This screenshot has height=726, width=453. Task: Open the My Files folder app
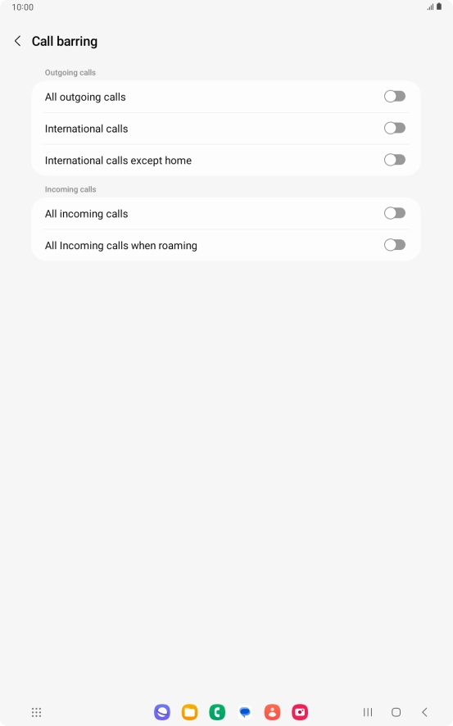click(190, 712)
